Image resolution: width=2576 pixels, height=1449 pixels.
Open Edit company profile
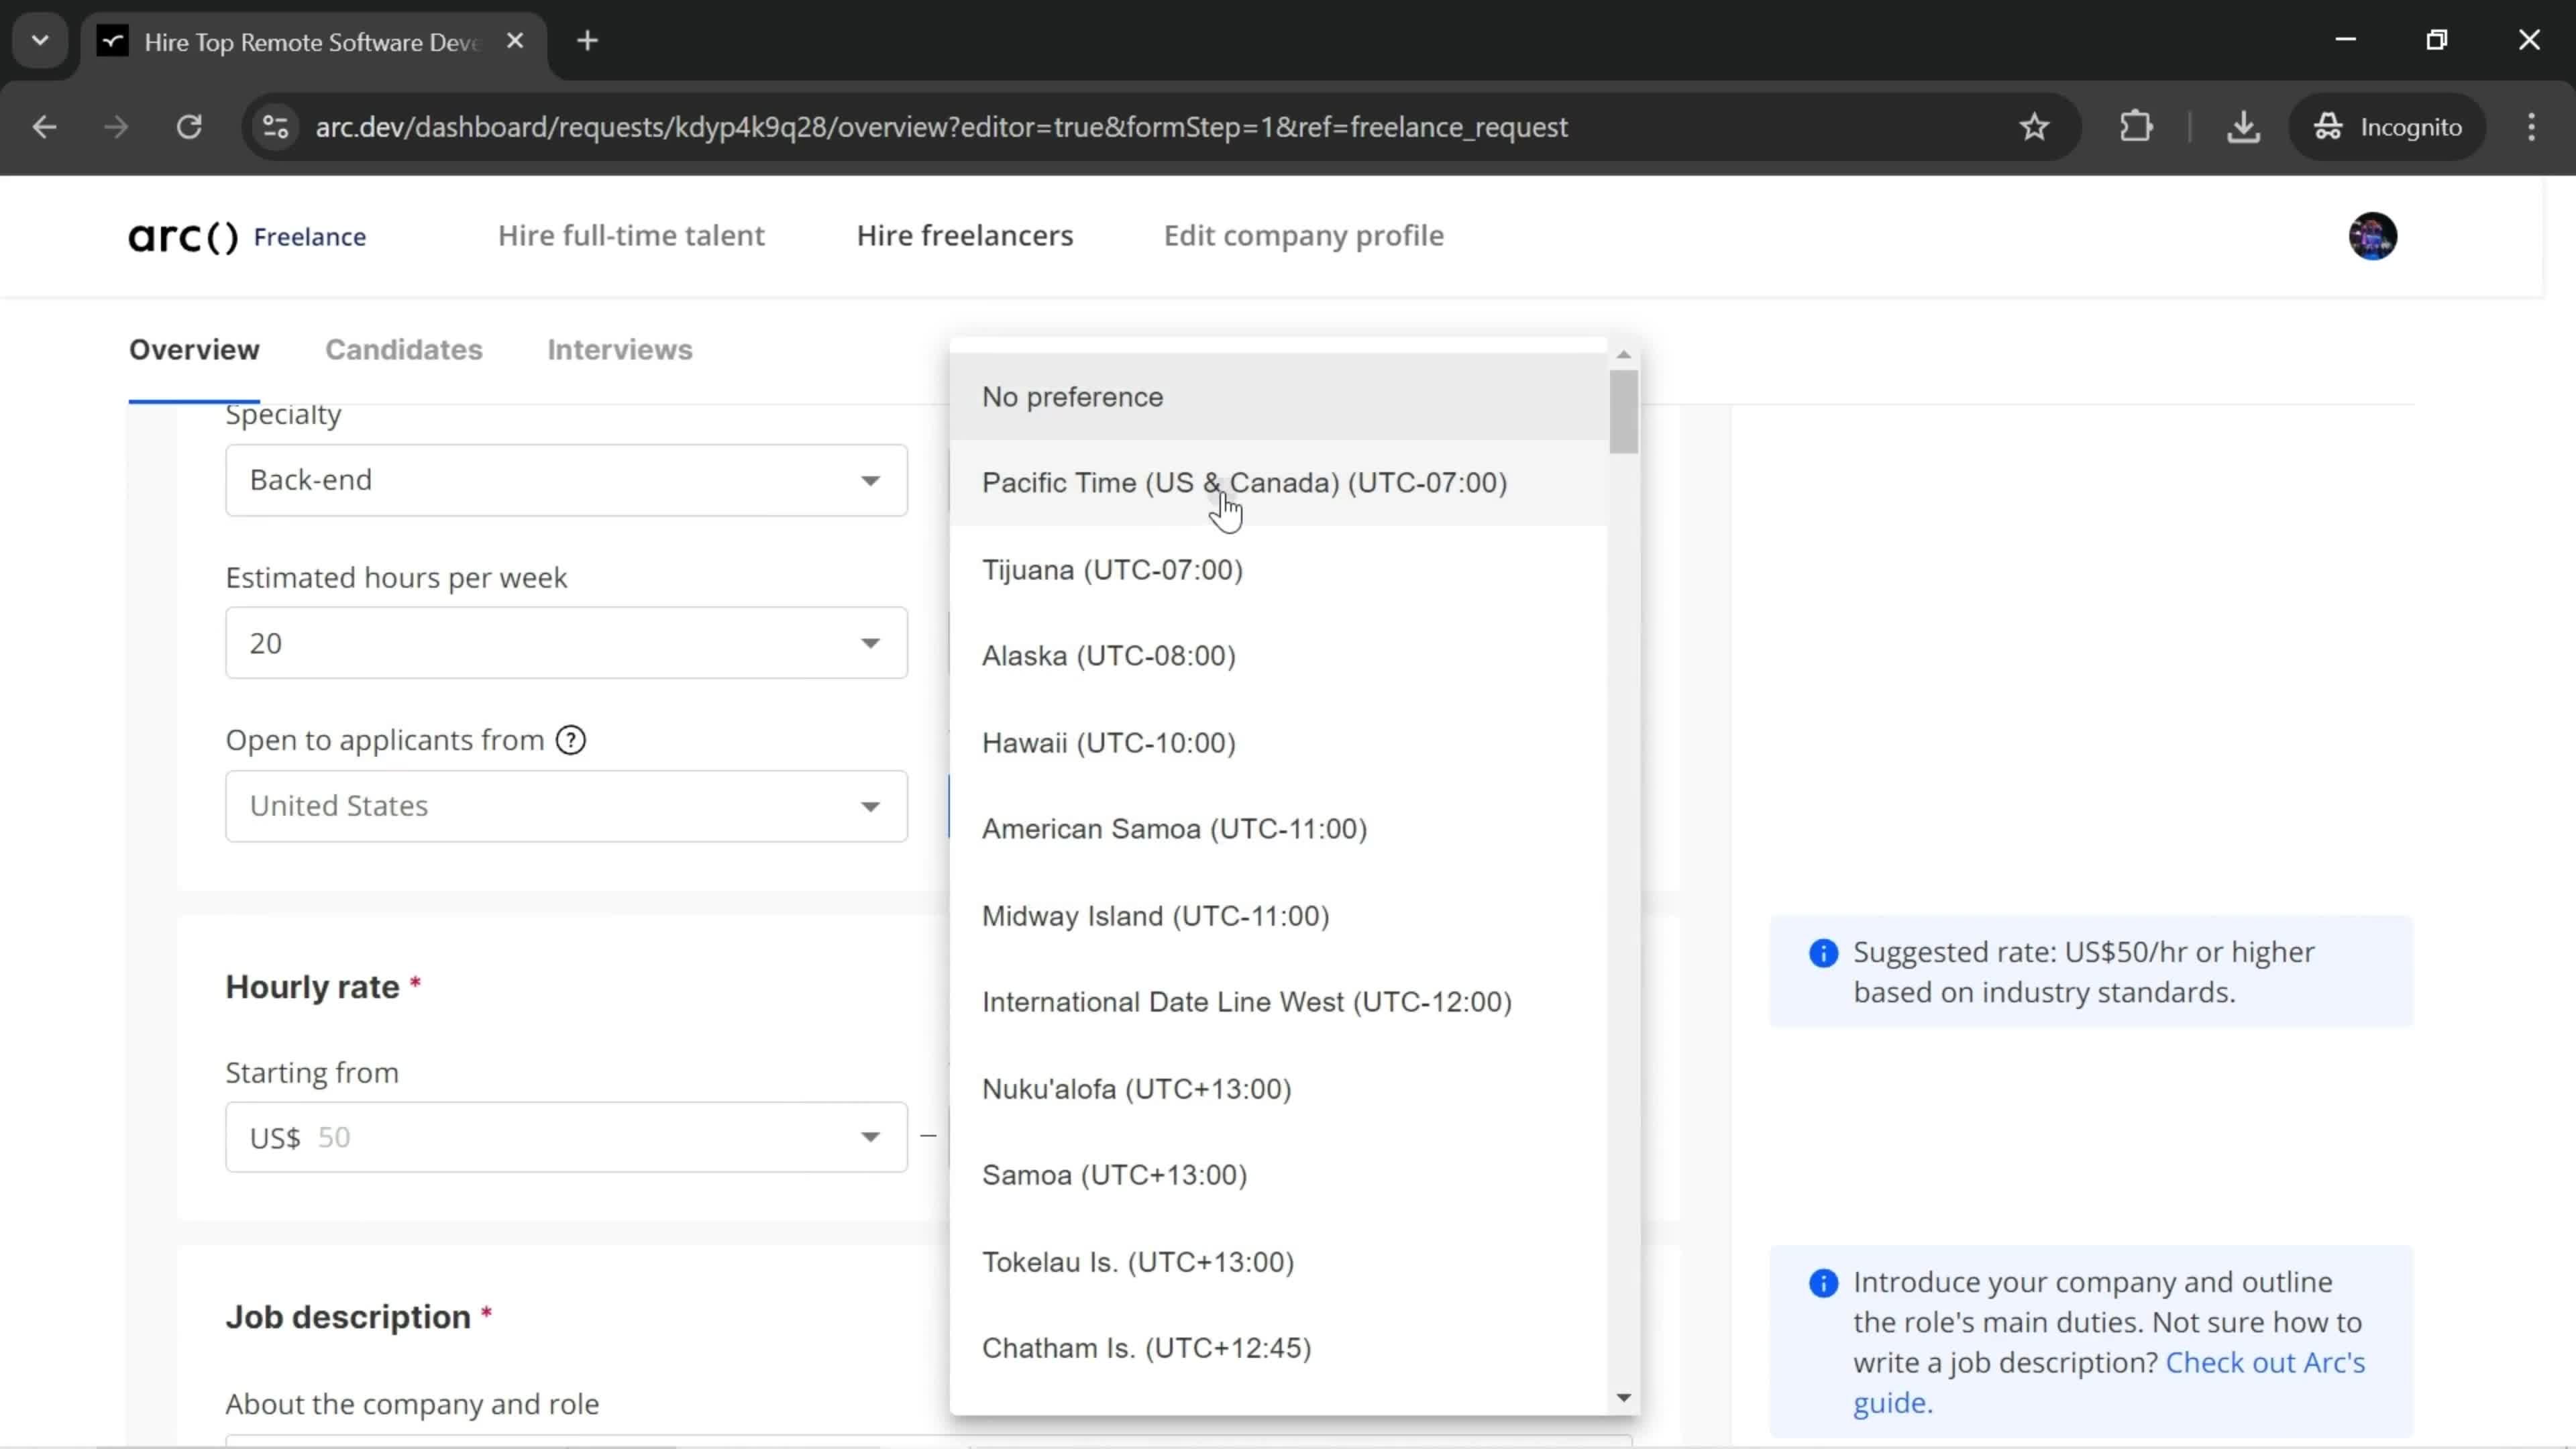pyautogui.click(x=1303, y=236)
